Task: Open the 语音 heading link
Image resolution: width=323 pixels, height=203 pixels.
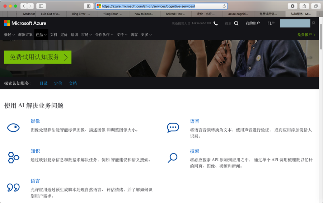Action: [x=195, y=121]
